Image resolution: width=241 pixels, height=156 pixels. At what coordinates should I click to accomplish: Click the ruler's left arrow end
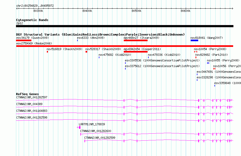click(x=17, y=8)
